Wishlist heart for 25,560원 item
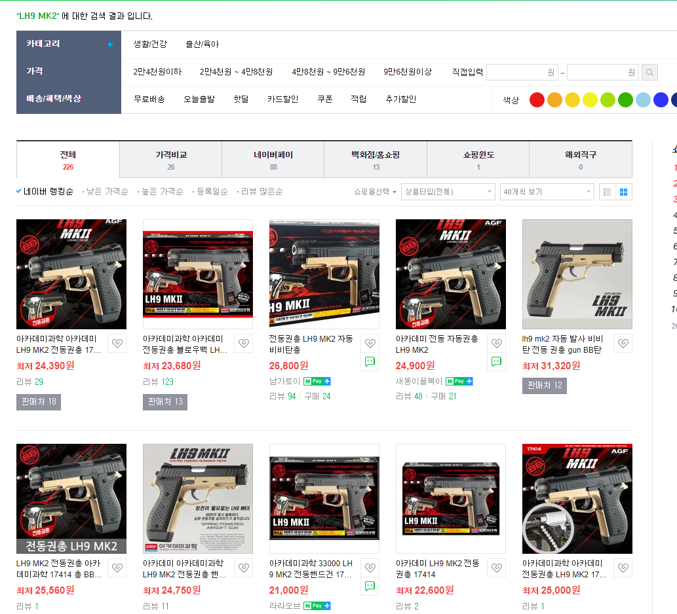The width and height of the screenshot is (677, 614). tap(117, 568)
